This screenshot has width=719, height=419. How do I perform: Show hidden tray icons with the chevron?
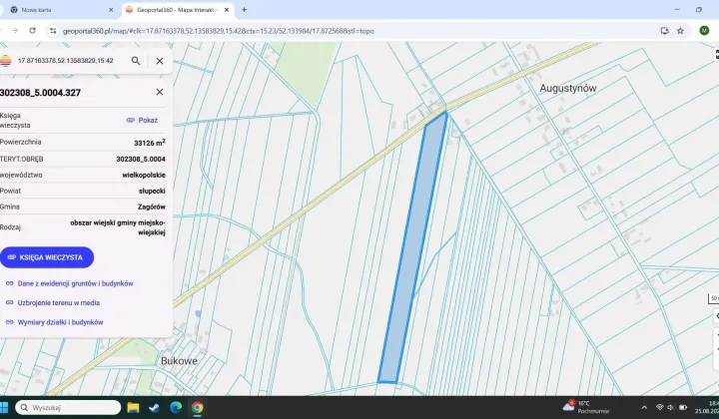(644, 407)
